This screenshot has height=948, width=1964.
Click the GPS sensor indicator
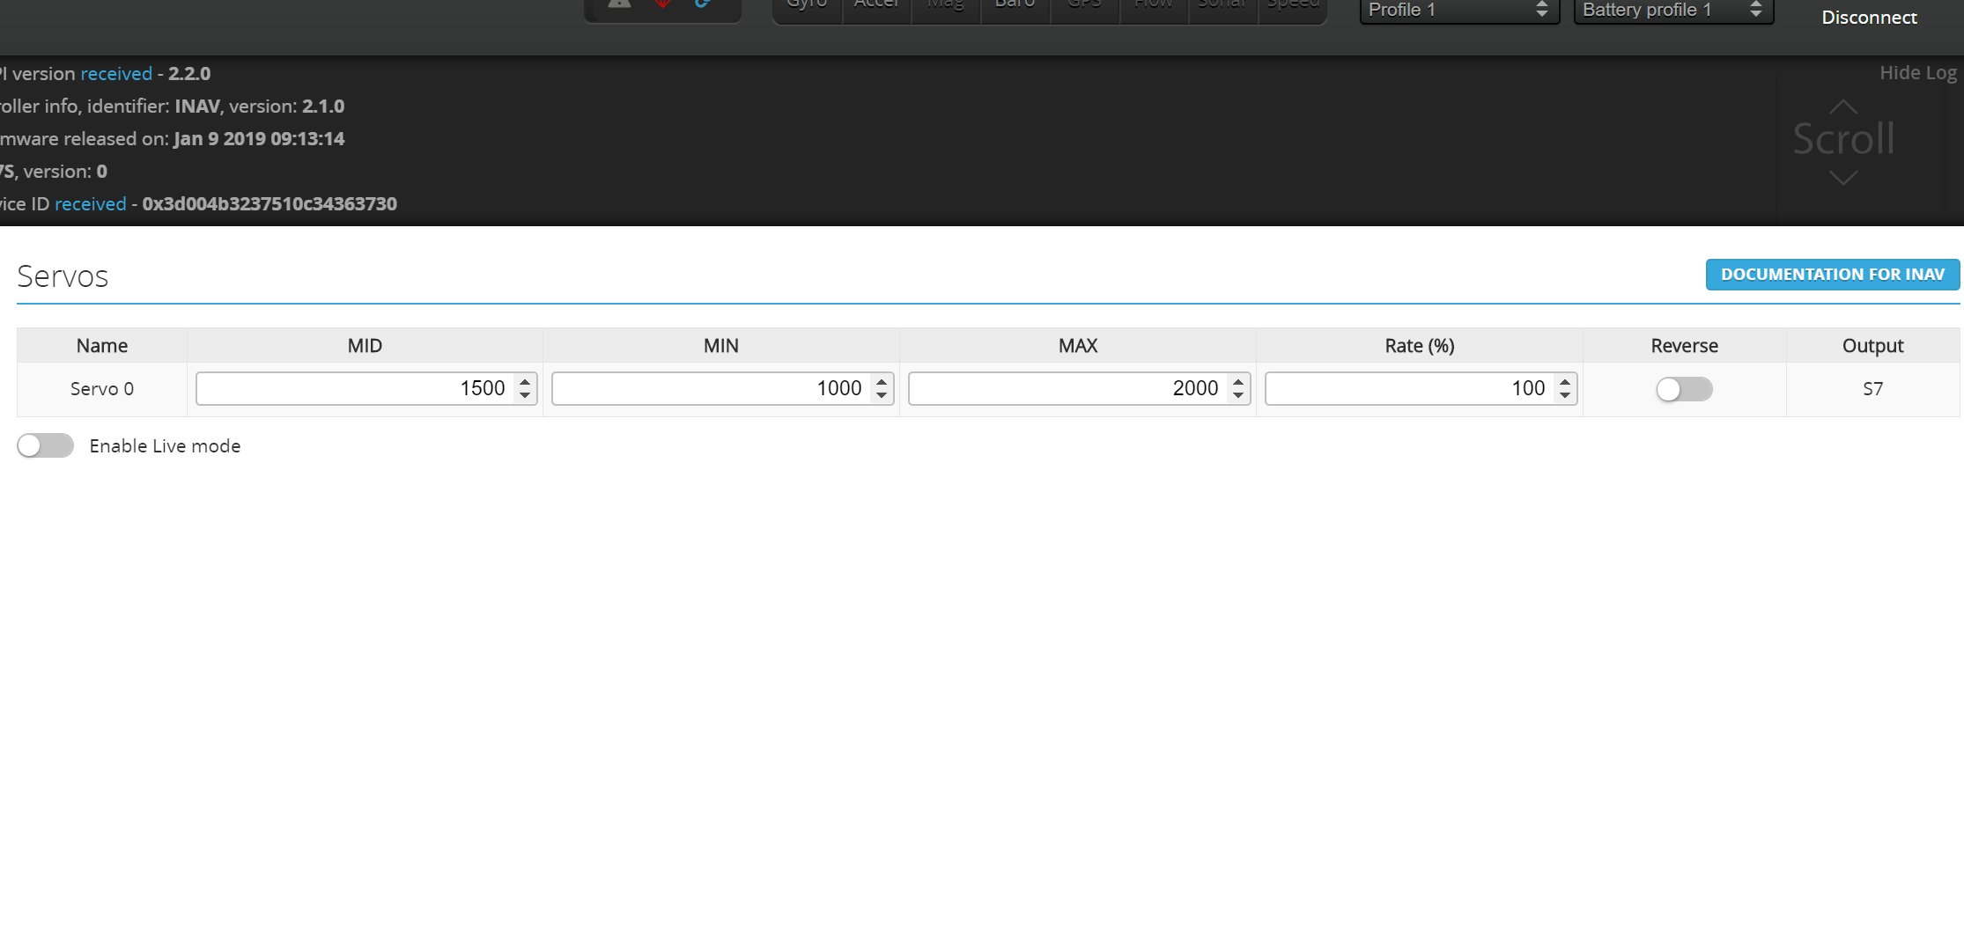(x=1083, y=5)
